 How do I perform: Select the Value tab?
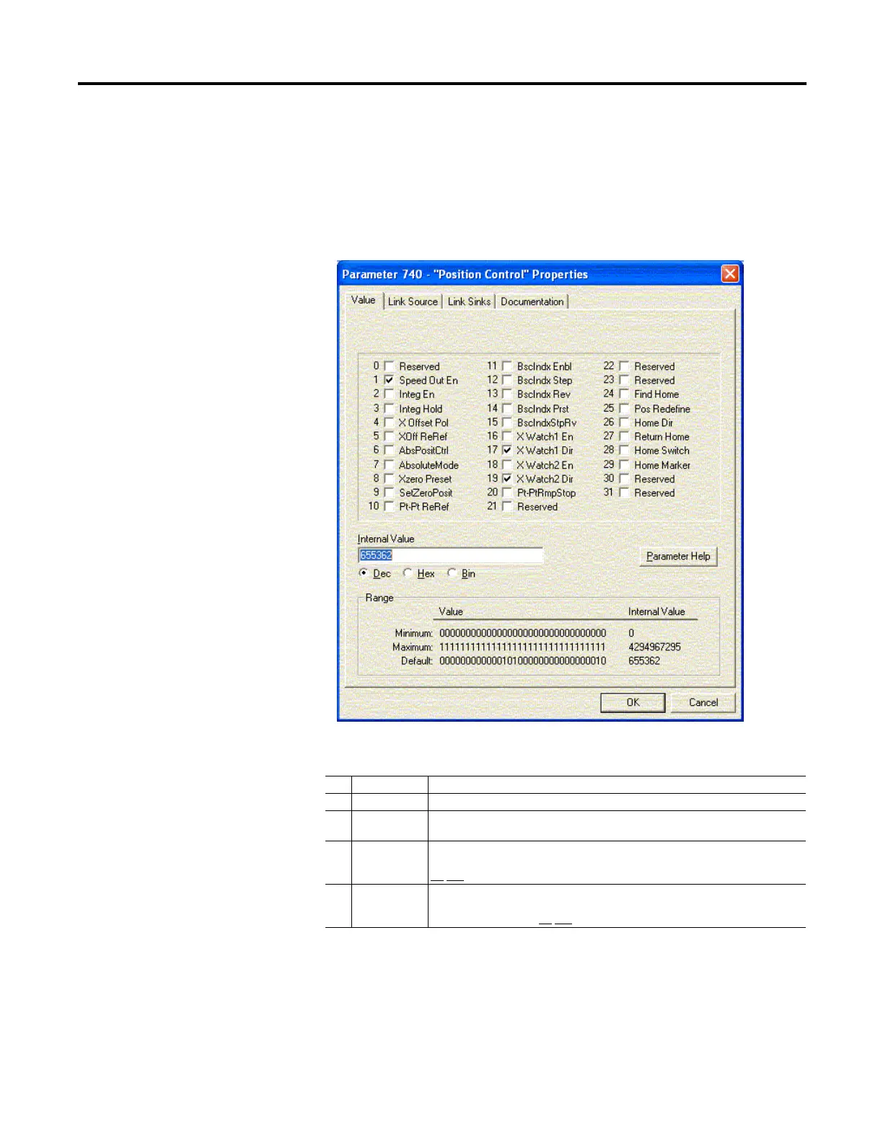364,300
